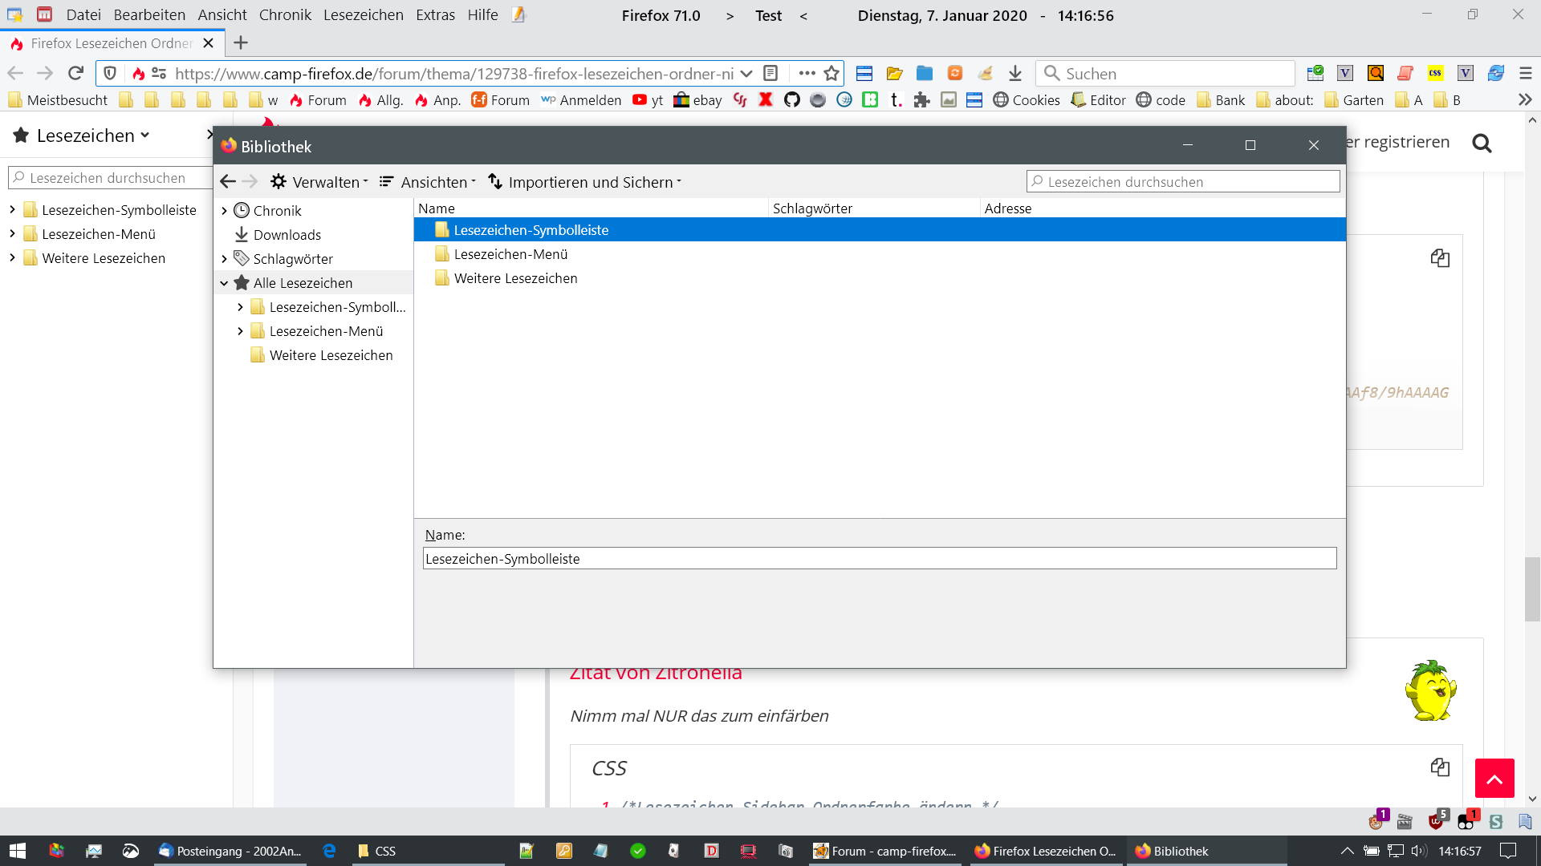Image resolution: width=1541 pixels, height=866 pixels.
Task: Open the Chronik menu in the menu bar
Action: click(x=285, y=15)
